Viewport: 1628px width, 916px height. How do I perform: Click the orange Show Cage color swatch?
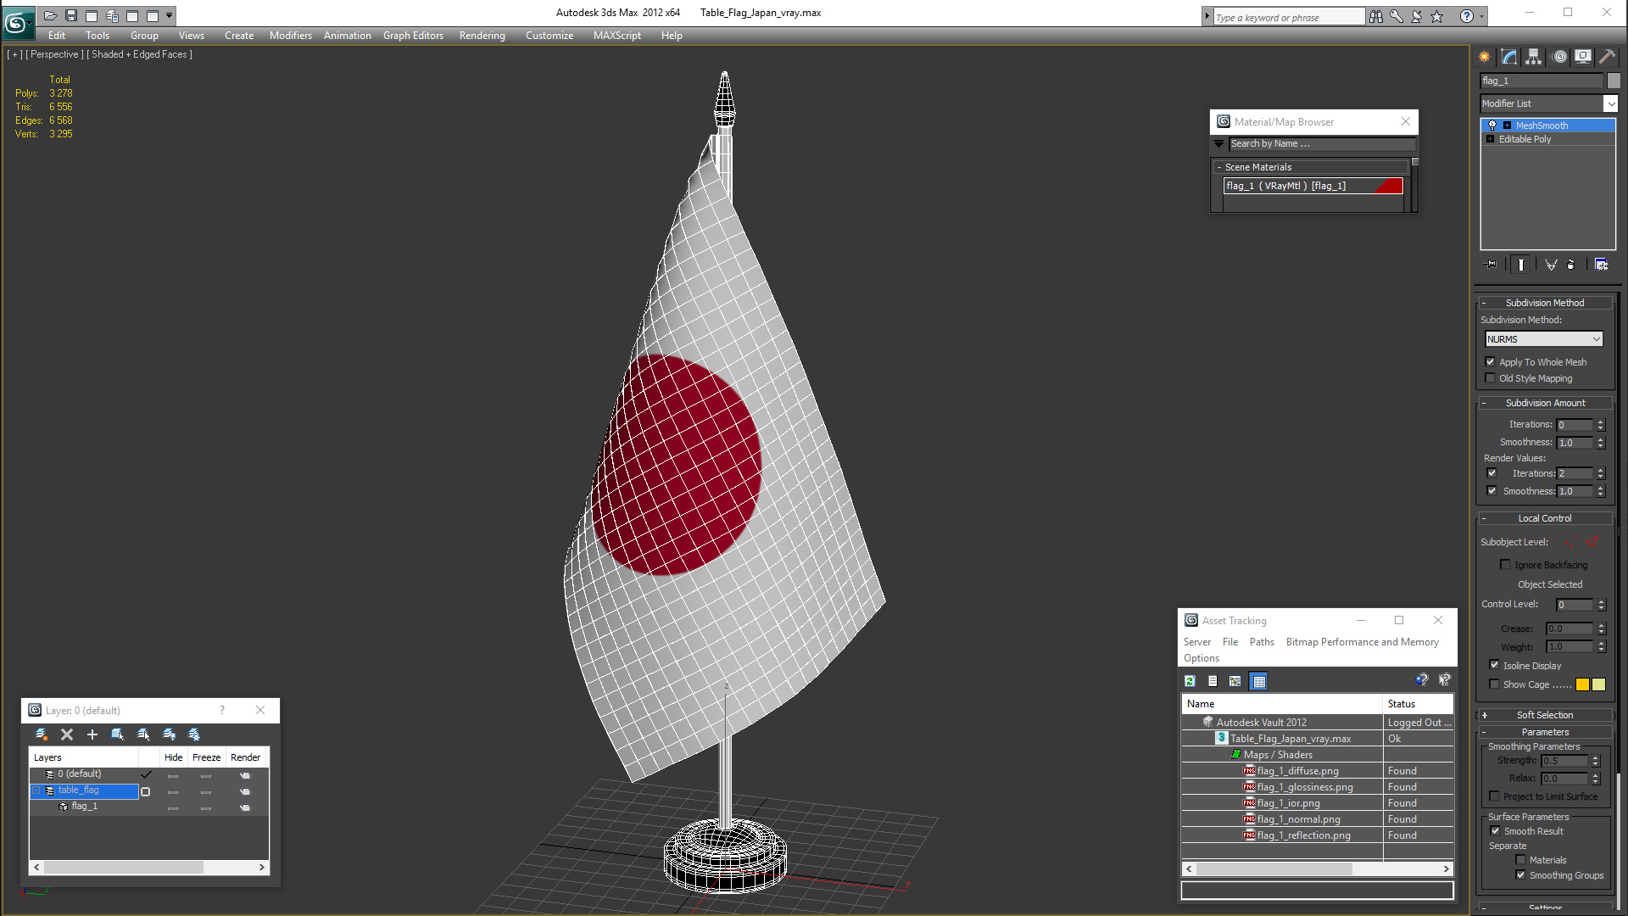[x=1582, y=684]
